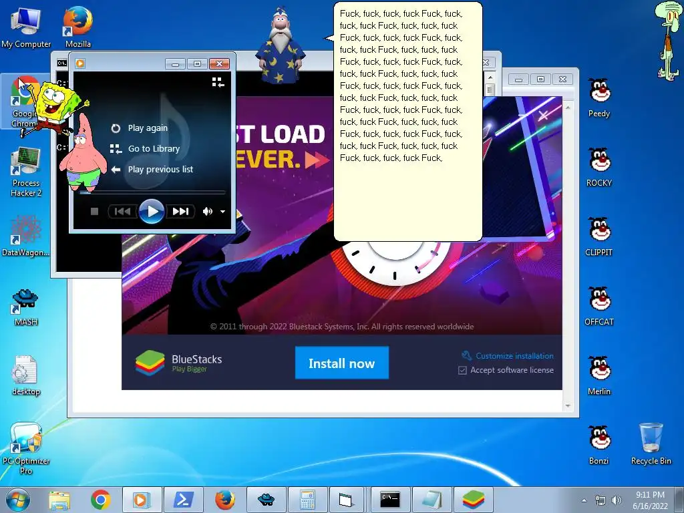Image resolution: width=684 pixels, height=513 pixels.
Task: Open Google Chrome from taskbar
Action: tap(100, 500)
